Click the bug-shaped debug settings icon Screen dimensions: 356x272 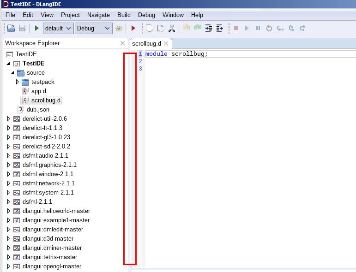click(x=119, y=28)
